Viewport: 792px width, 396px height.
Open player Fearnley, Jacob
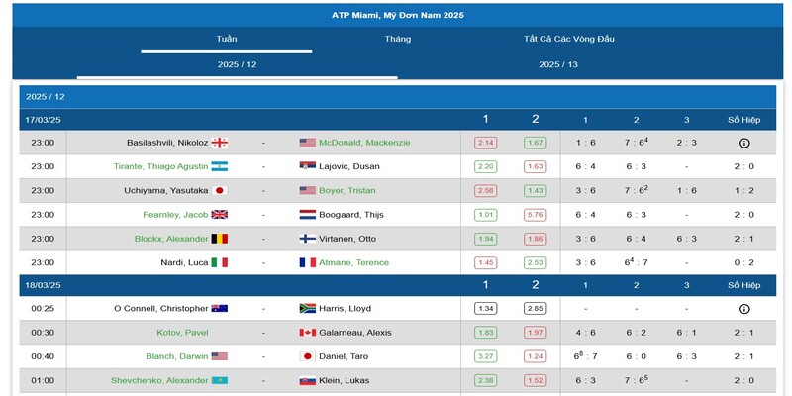click(175, 215)
